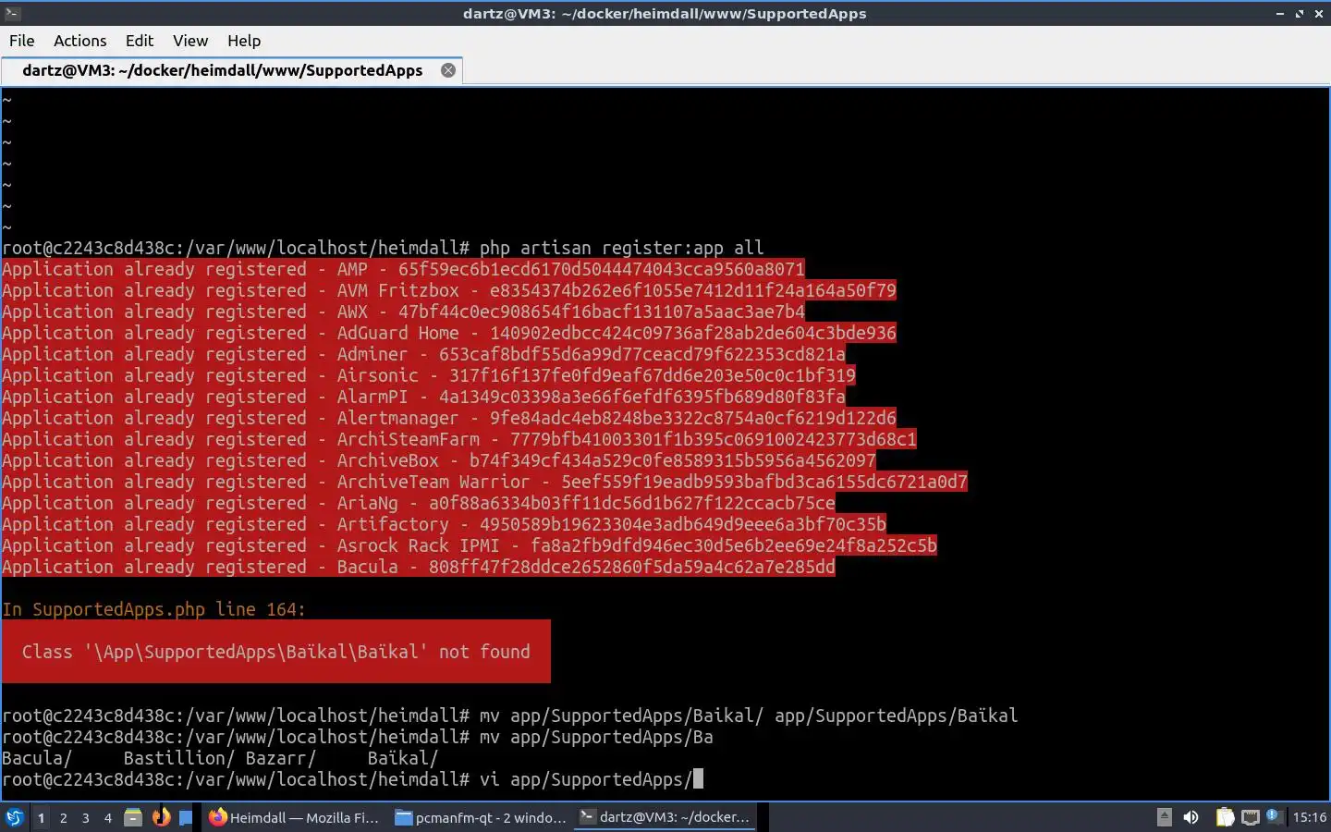Switch to Heimdall Mozilla Firefox window

pyautogui.click(x=294, y=817)
